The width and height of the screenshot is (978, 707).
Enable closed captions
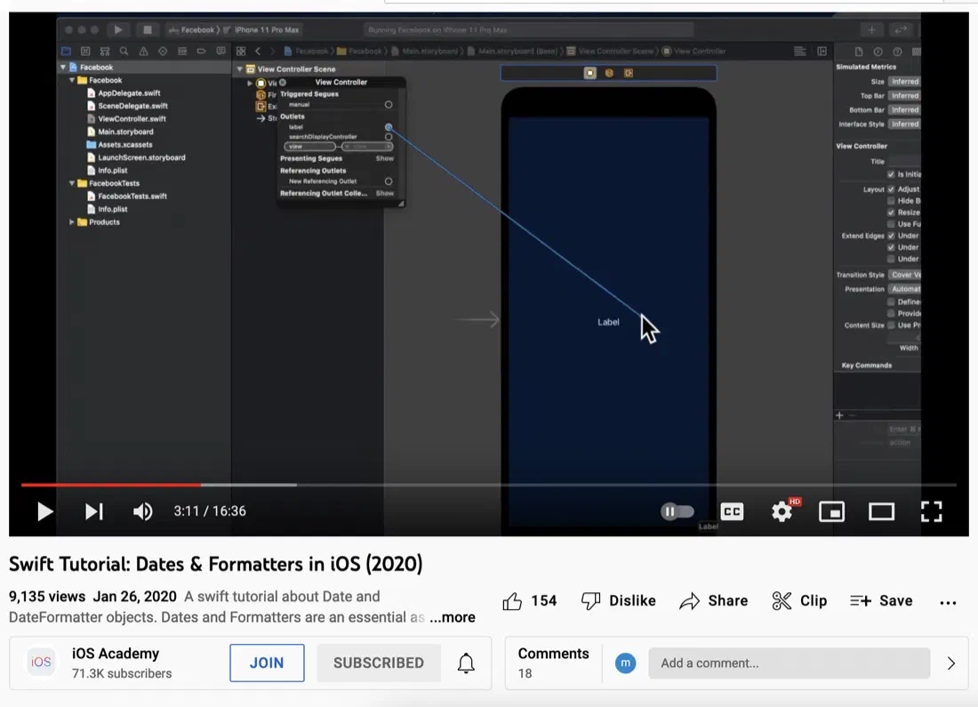pyautogui.click(x=732, y=511)
